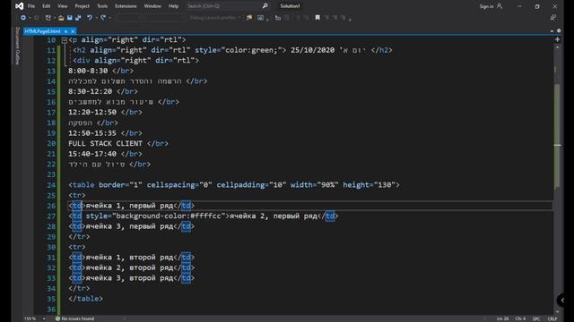The image size is (574, 322).
Task: Click the Live Share feedback icon
Action: point(552,18)
